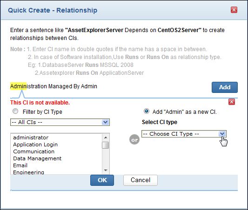The height and width of the screenshot is (210, 248).
Task: Click the Add button
Action: point(225,87)
